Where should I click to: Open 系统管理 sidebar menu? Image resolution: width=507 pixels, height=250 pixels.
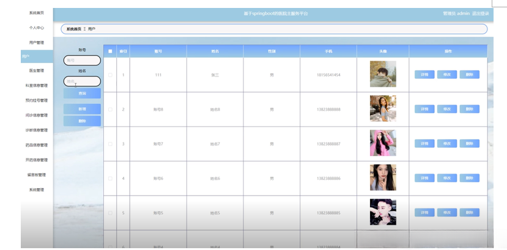37,190
